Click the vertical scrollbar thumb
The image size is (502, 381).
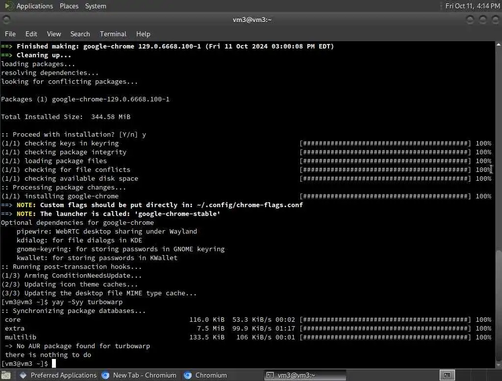[x=499, y=306]
